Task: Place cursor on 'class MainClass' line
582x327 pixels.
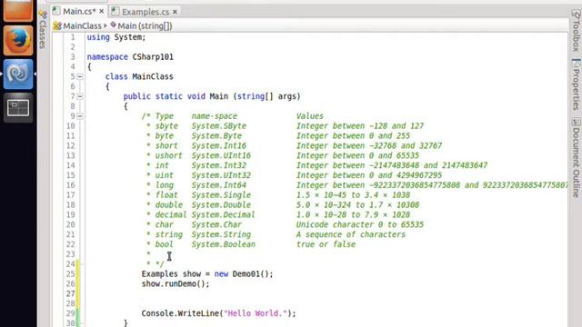Action: click(139, 76)
